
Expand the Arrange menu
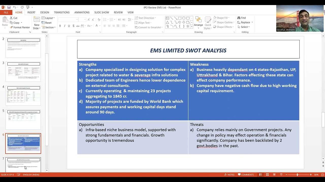[198, 23]
